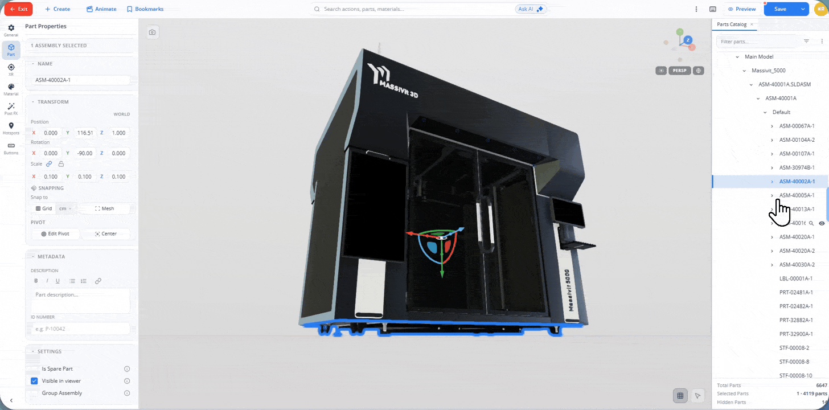This screenshot has width=829, height=410.
Task: Toggle the viewport grid button
Action: (679, 396)
